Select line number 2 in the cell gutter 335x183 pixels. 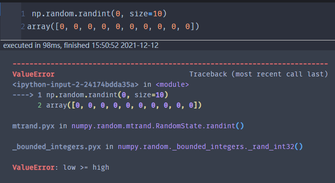[23, 27]
